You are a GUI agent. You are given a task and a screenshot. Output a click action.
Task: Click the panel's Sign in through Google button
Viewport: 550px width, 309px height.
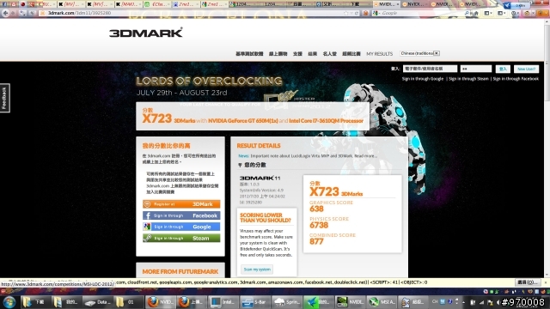click(181, 227)
